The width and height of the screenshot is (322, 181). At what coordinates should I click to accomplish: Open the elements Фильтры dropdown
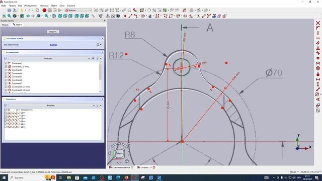52,106
